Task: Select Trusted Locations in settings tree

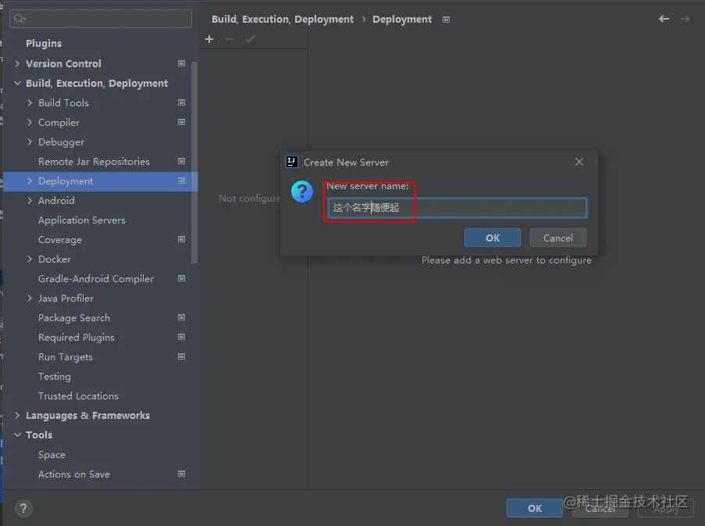Action: click(x=78, y=396)
